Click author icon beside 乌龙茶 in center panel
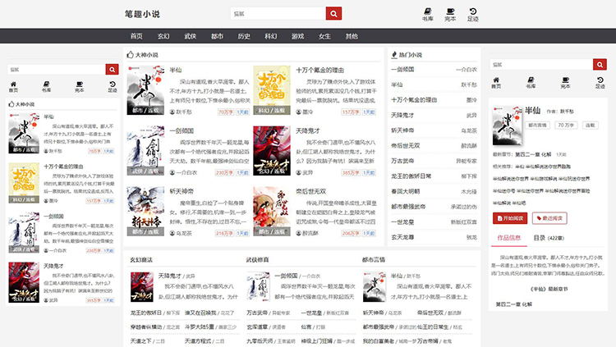The width and height of the screenshot is (616, 347). [x=172, y=233]
